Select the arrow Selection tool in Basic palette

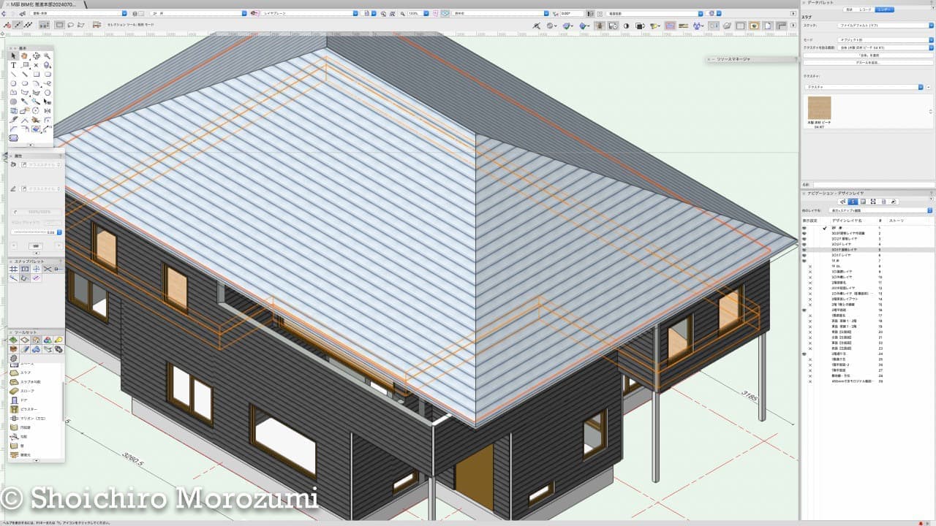tap(13, 56)
